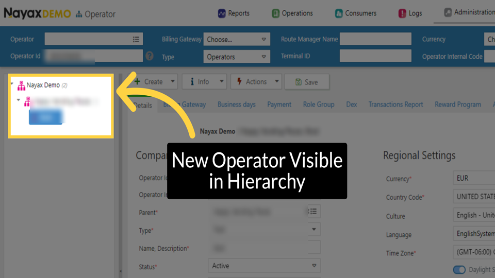Viewport: 495px width, 278px height.
Task: Switch to the Business days tab
Action: click(x=236, y=105)
